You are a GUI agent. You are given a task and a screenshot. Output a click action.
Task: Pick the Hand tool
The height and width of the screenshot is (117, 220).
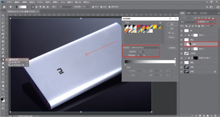(x=3, y=85)
